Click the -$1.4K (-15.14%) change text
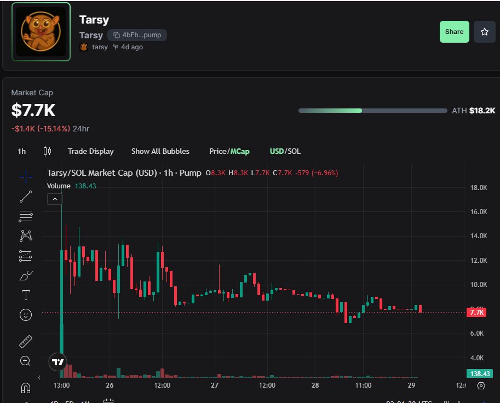Viewport: 500px width, 403px height. [x=41, y=129]
